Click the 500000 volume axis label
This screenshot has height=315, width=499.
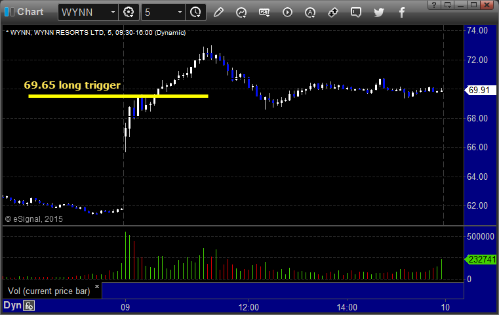[481, 236]
